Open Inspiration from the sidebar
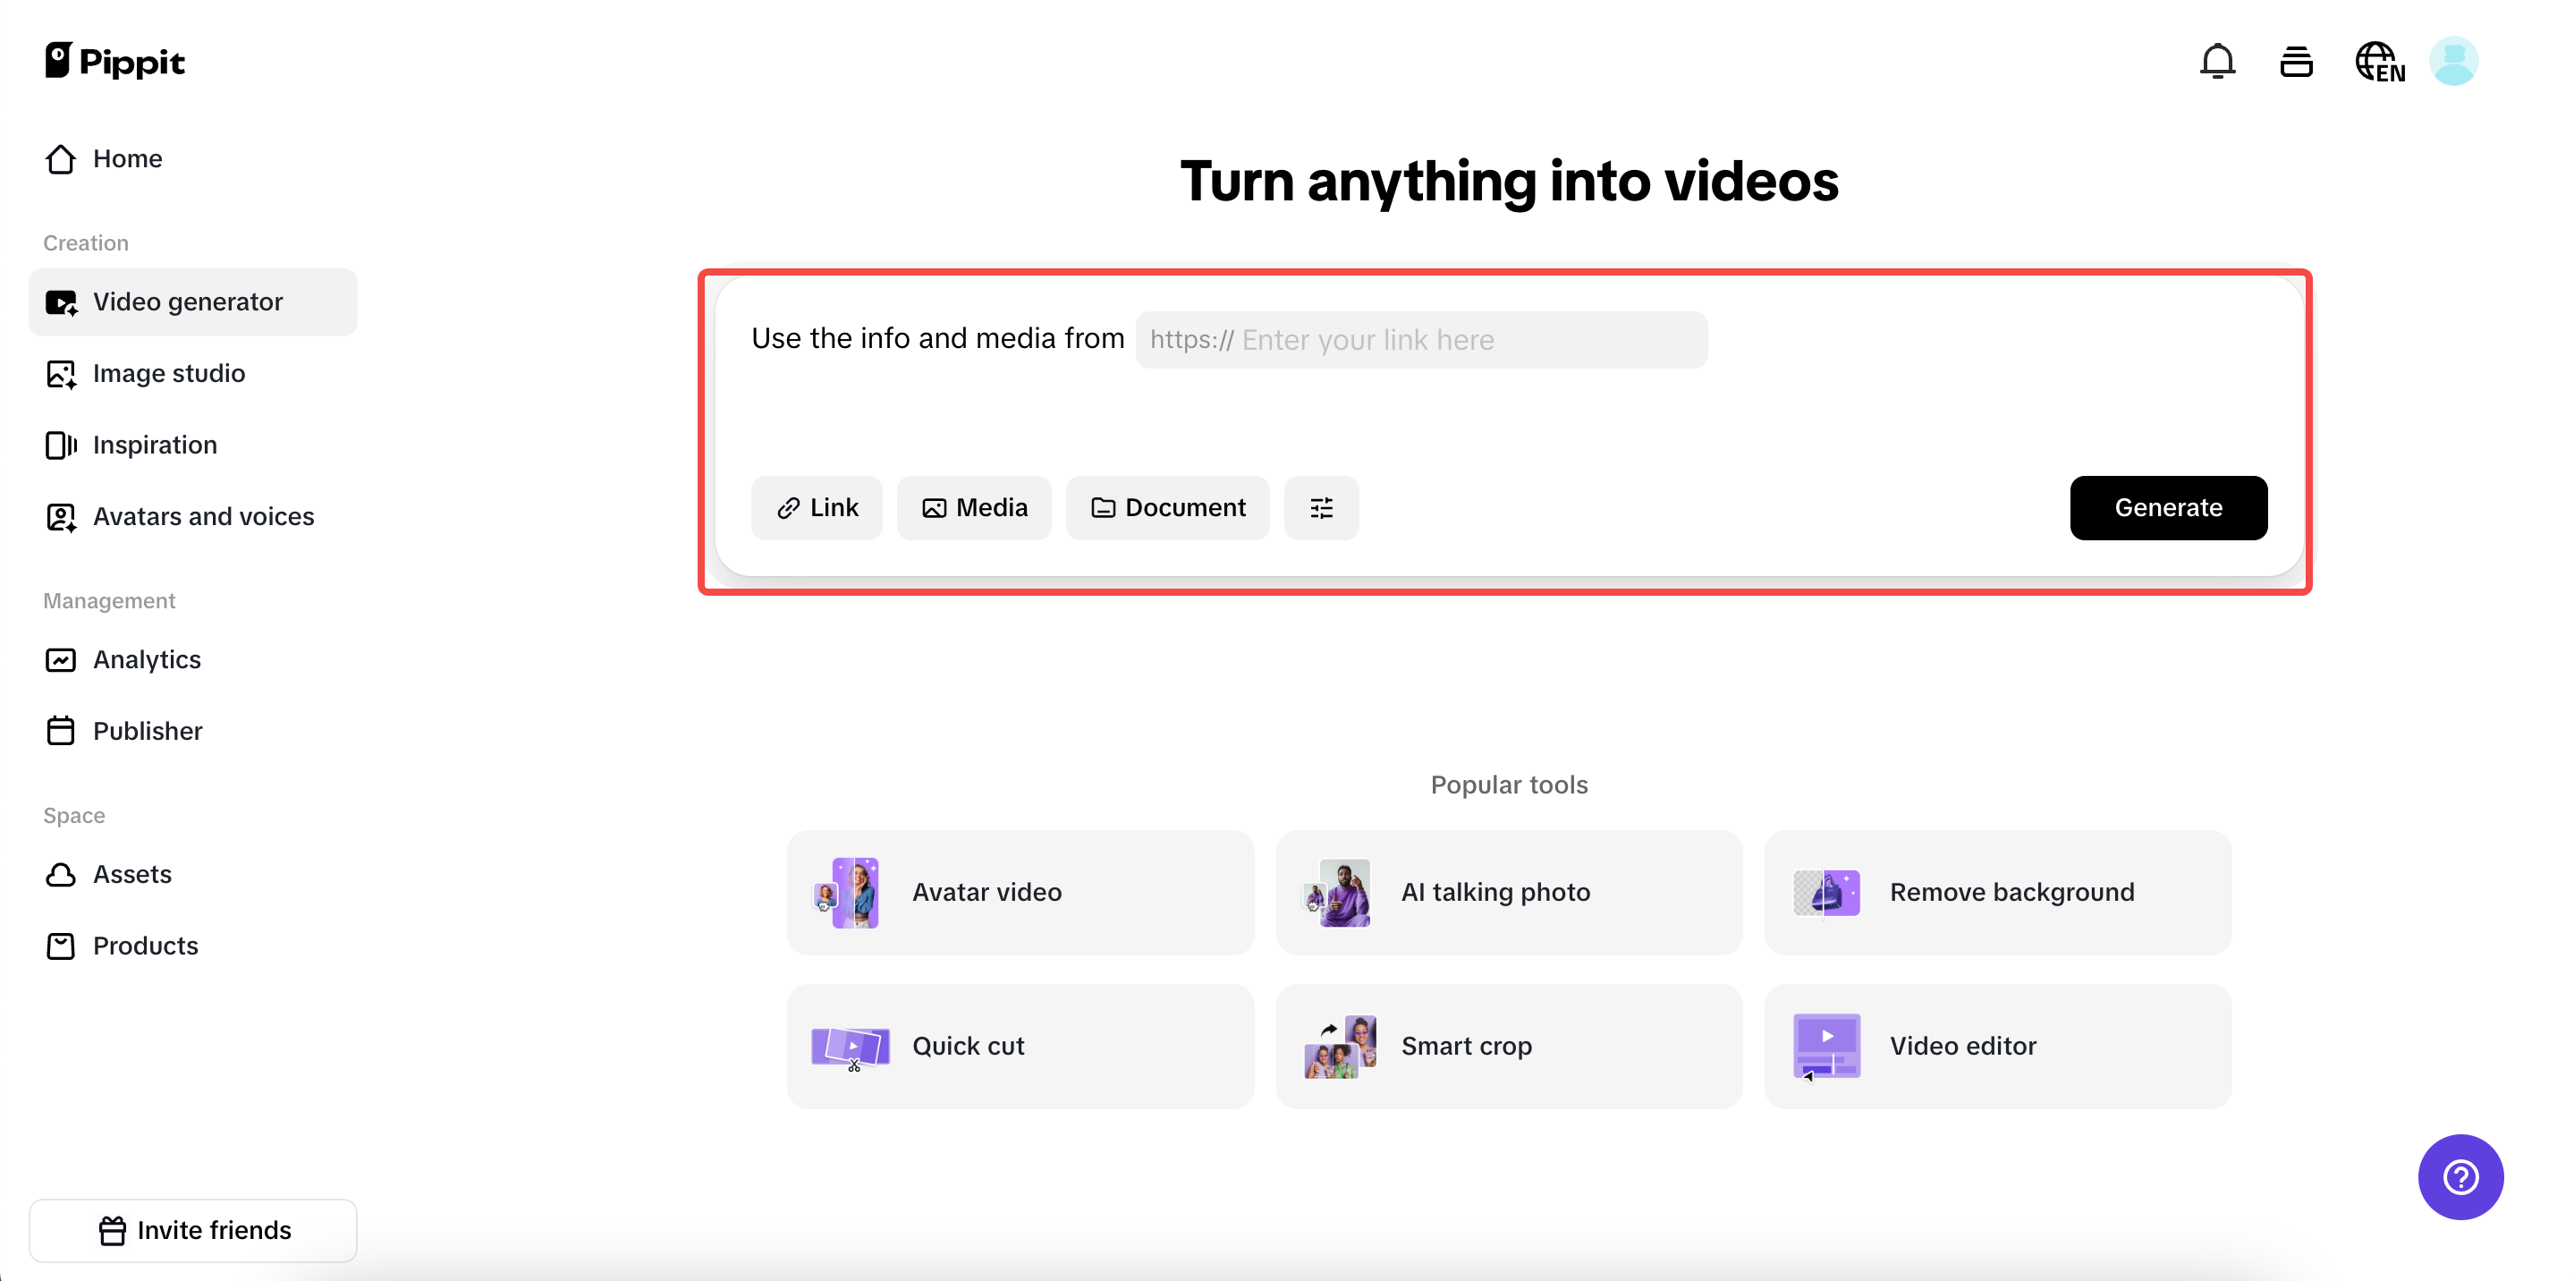The width and height of the screenshot is (2574, 1281). click(x=155, y=445)
